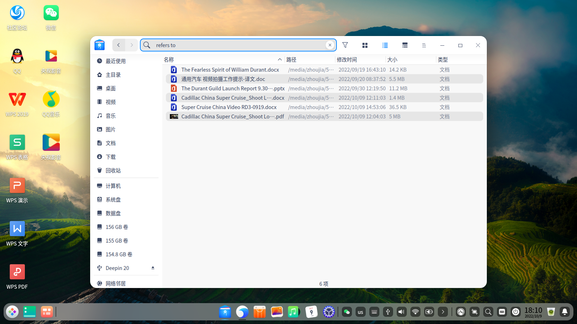
Task: Open the control center gear in dock
Action: pos(329,312)
